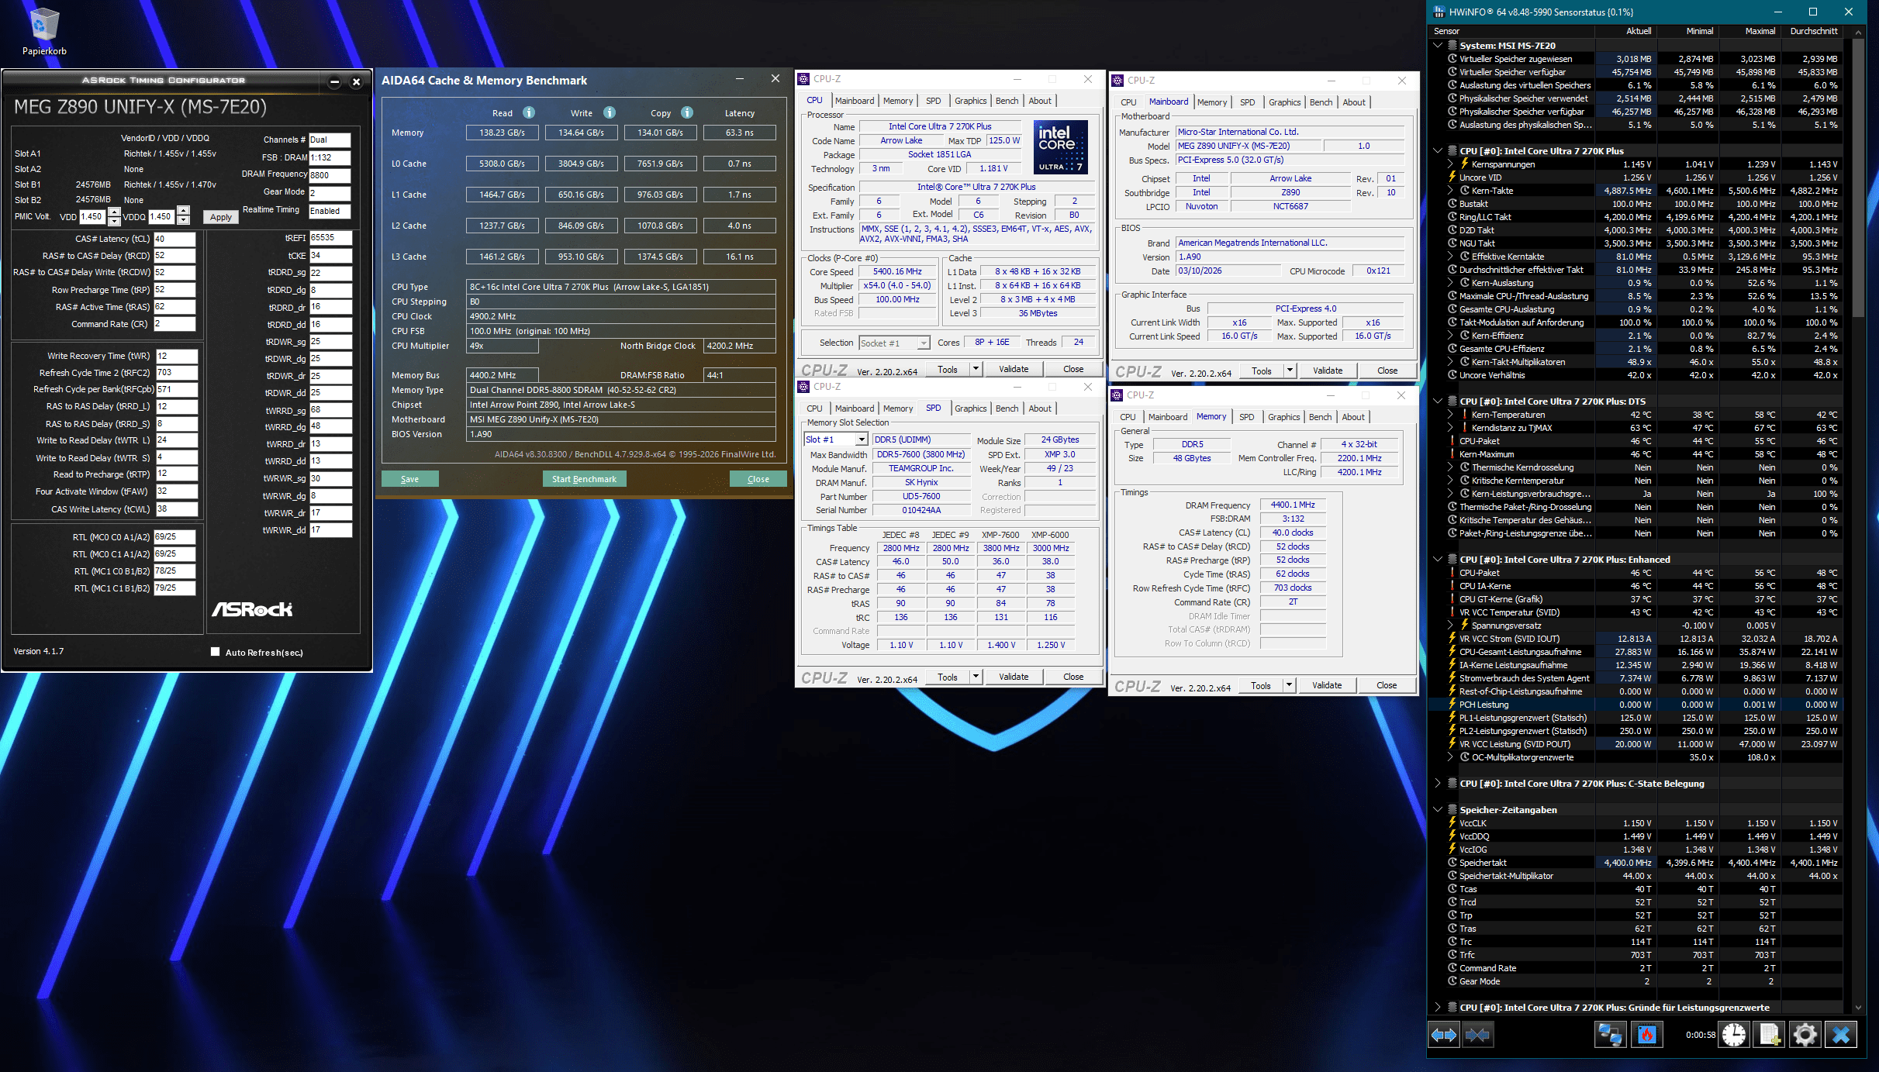The image size is (1879, 1072).
Task: Open Graphics tab in CPU-Z Mainboard window
Action: 1284,102
